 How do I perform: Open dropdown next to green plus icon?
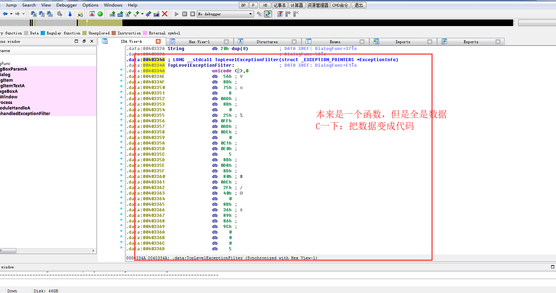coord(142,14)
